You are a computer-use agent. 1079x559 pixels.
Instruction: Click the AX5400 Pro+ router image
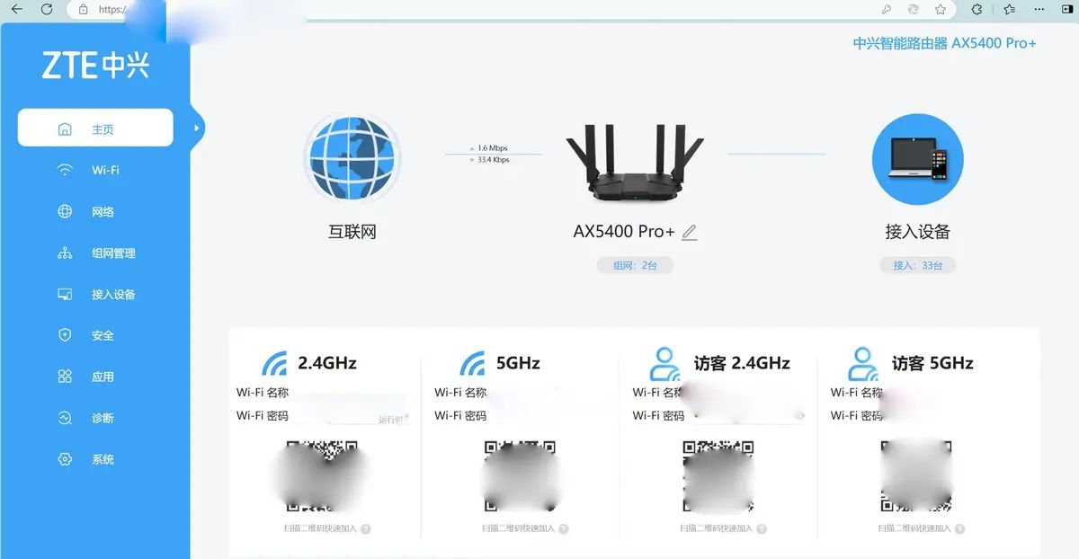635,164
